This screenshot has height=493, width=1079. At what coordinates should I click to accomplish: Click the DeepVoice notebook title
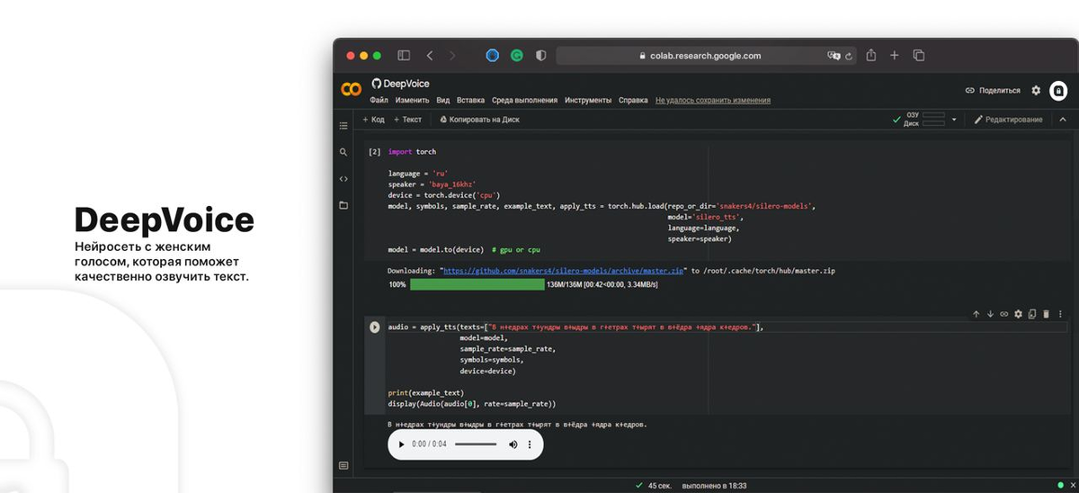coord(406,83)
